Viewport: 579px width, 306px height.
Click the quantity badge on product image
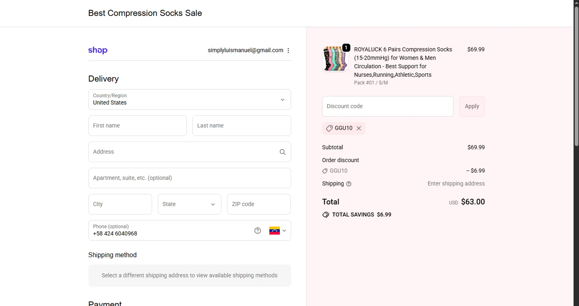[346, 47]
